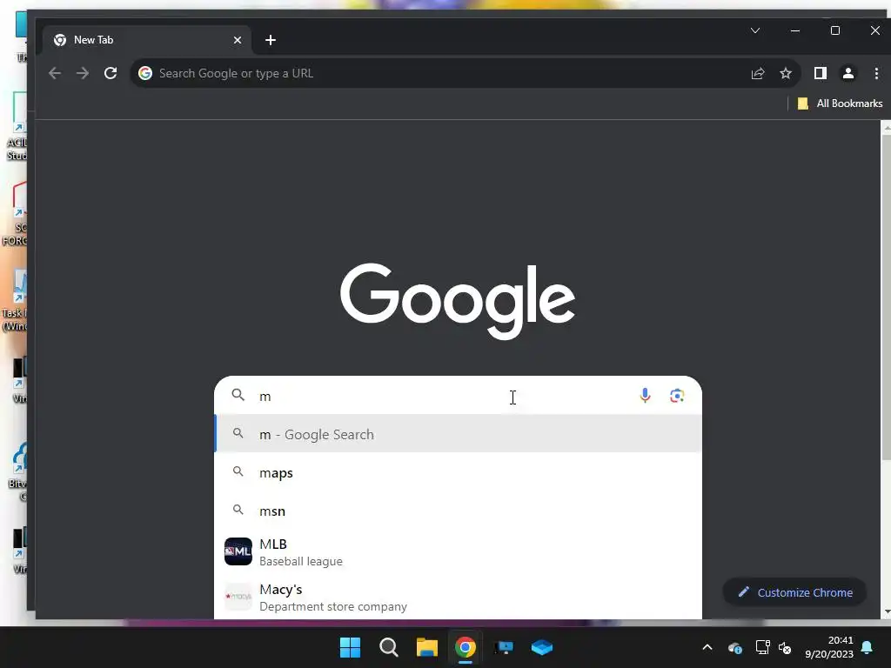Share this page using share icon
The image size is (891, 668).
(x=758, y=73)
